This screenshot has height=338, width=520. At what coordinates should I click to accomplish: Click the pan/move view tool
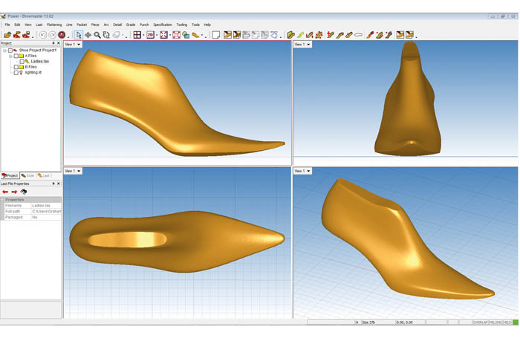88,35
